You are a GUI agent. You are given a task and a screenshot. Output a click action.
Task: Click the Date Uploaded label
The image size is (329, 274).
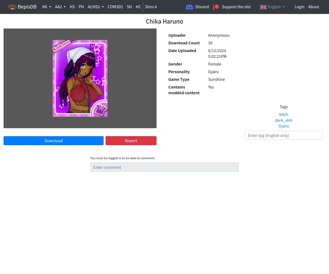(182, 51)
